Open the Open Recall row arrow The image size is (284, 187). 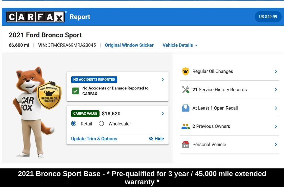276,108
